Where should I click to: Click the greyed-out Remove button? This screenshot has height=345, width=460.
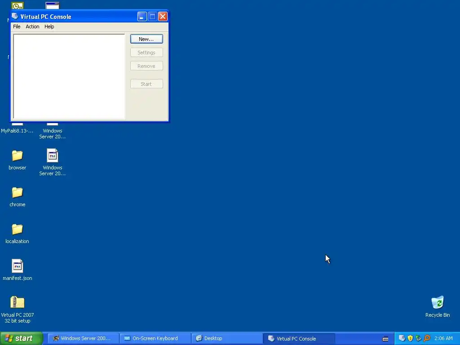pos(146,66)
